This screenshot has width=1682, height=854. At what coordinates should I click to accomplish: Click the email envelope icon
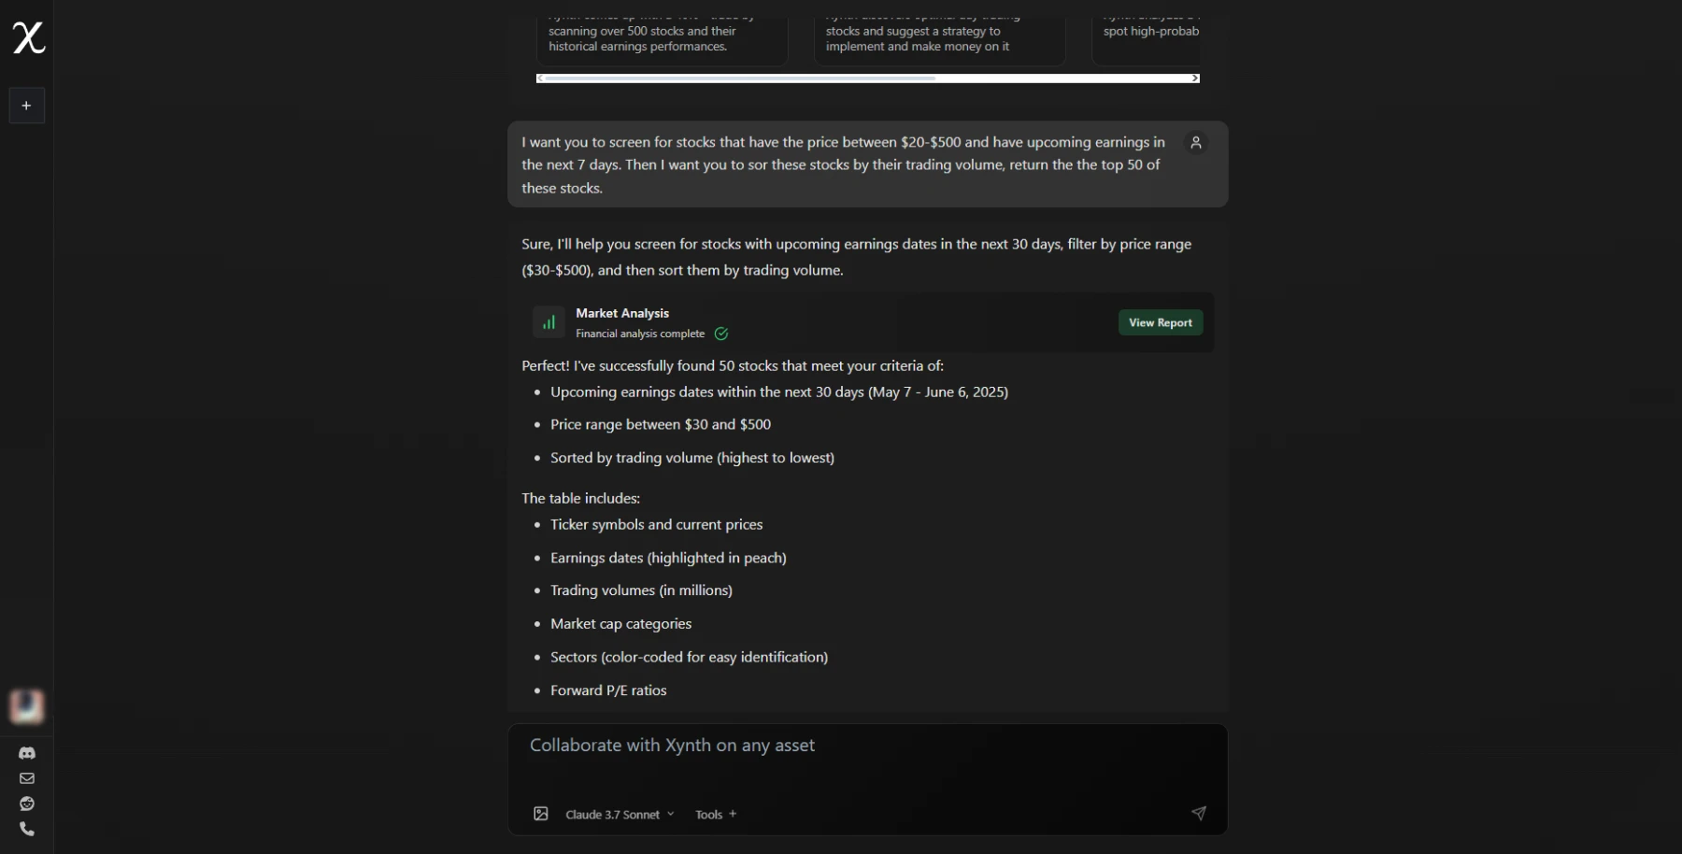(x=27, y=778)
